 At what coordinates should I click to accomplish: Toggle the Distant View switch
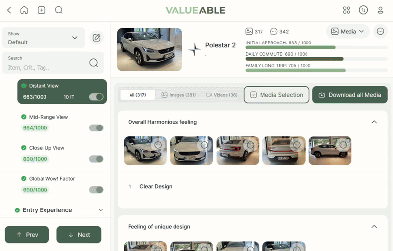pyautogui.click(x=96, y=97)
